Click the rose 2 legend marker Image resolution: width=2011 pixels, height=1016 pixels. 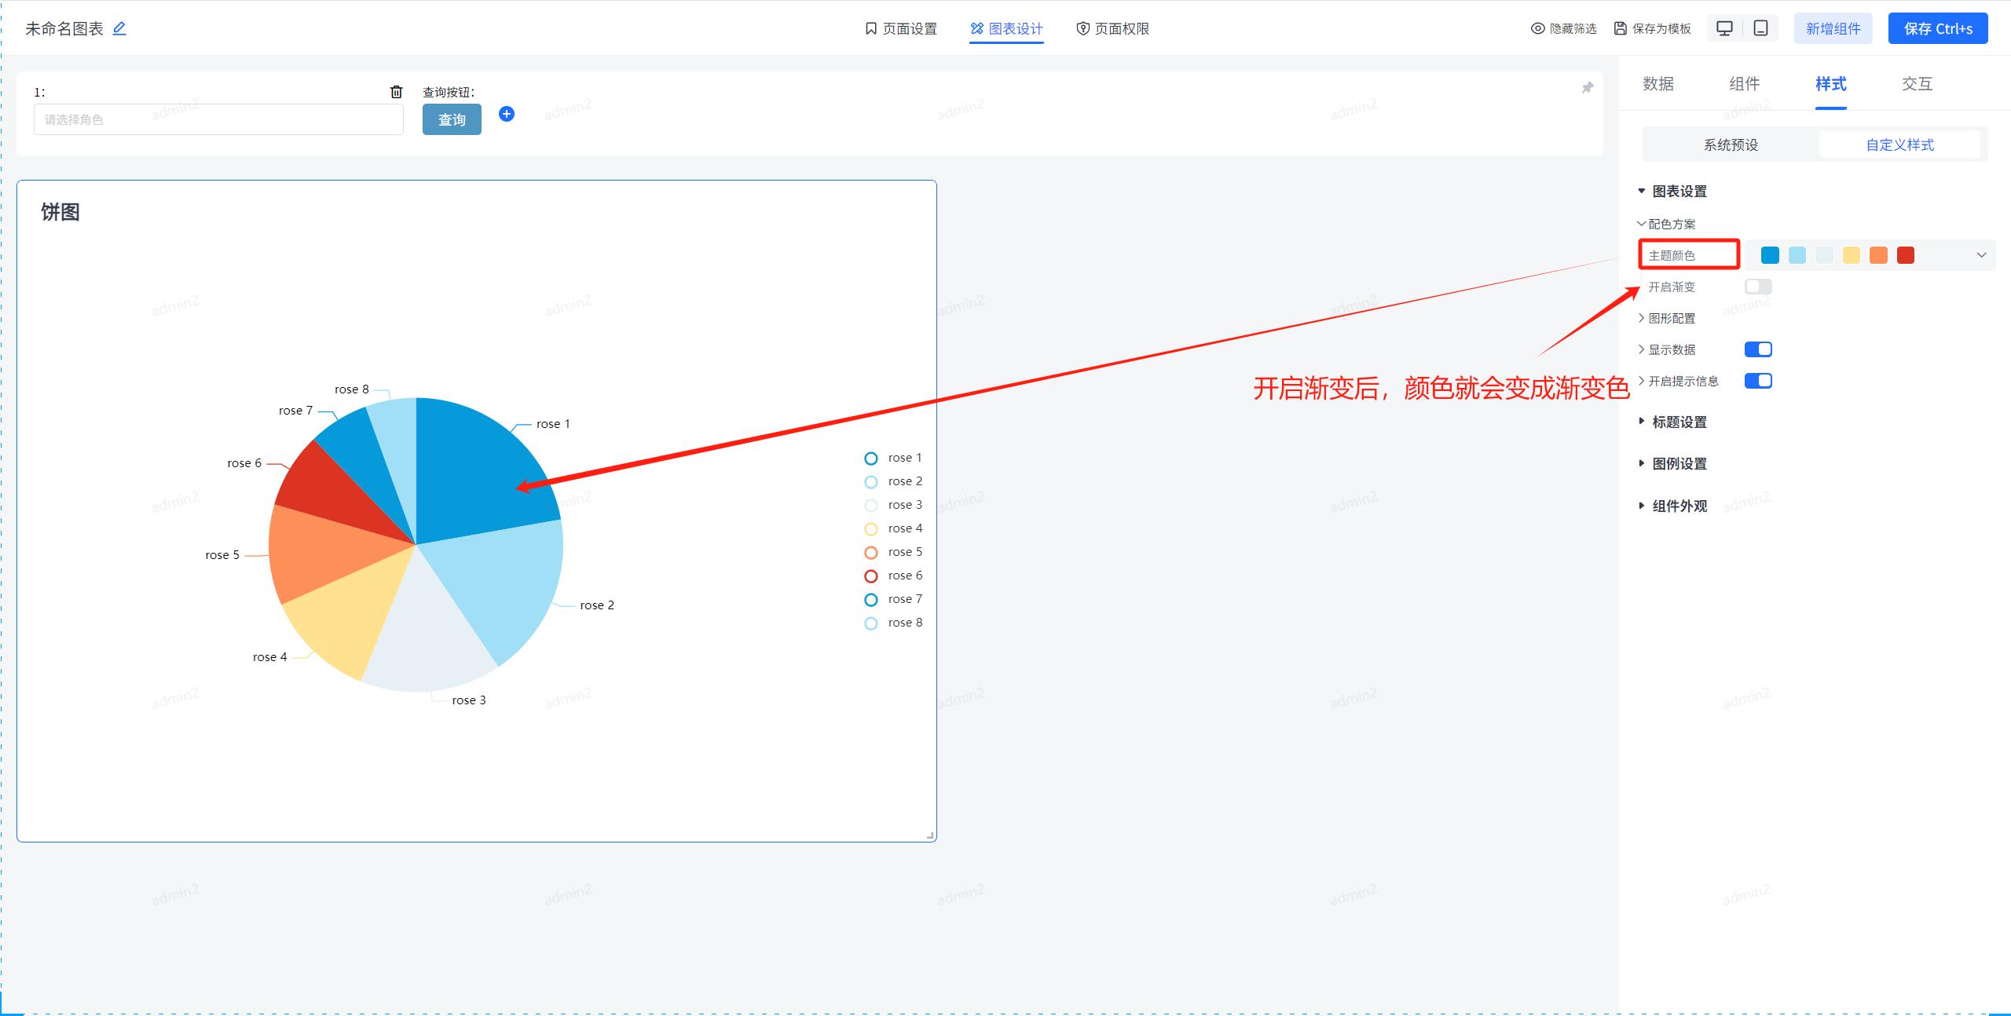(871, 482)
